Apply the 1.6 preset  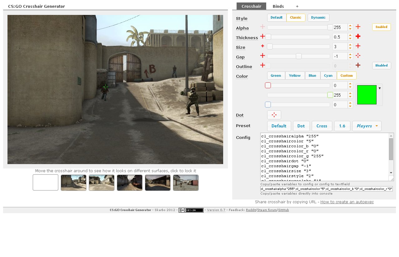[x=342, y=126]
